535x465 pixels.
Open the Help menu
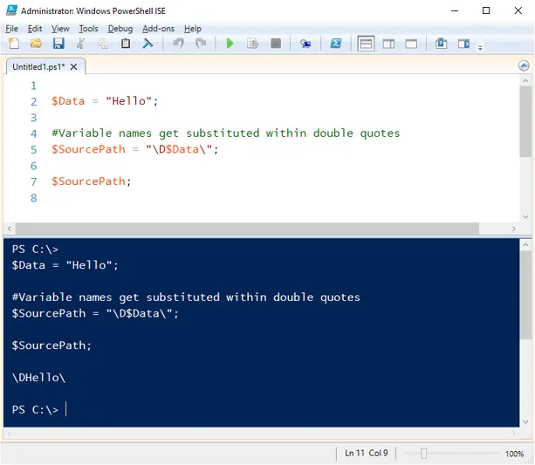(x=193, y=29)
